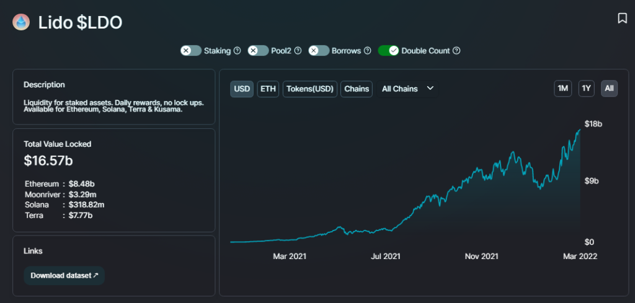Screen dimensions: 635x303
Task: Enable the Borrows toggle
Action: (319, 51)
